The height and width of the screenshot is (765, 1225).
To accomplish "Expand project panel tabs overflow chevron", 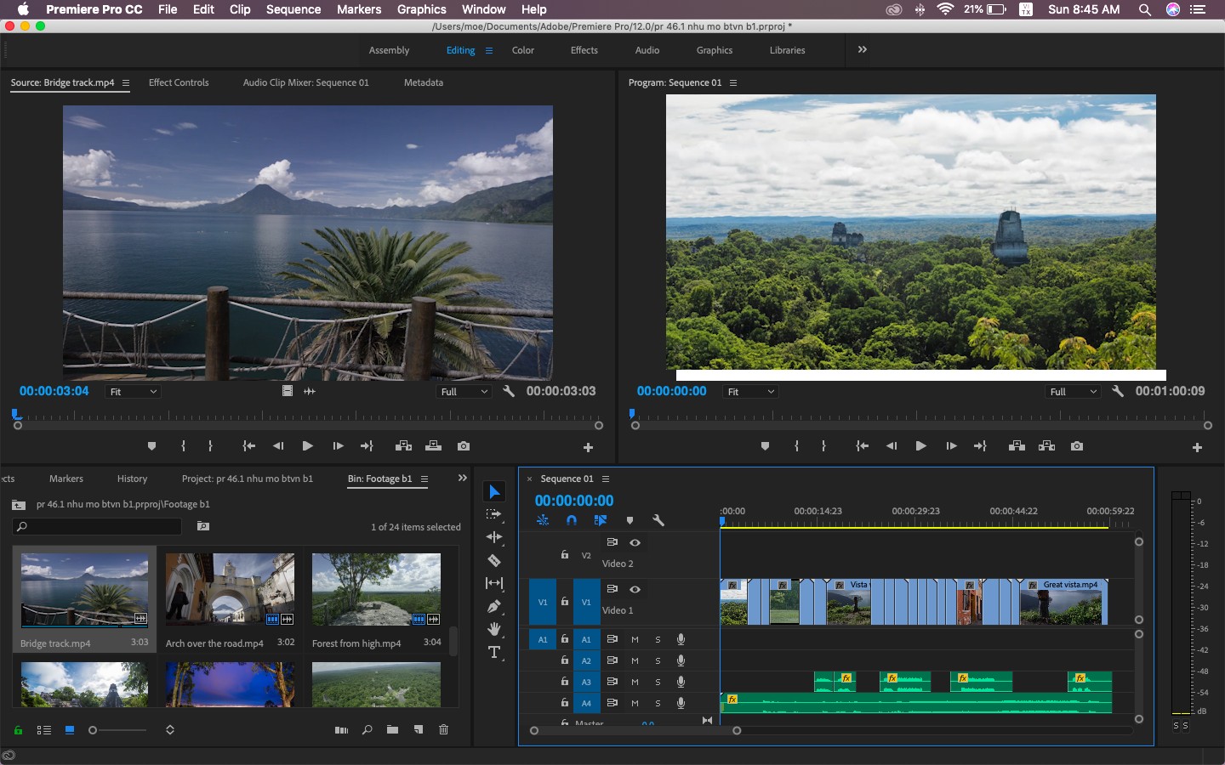I will (x=462, y=478).
